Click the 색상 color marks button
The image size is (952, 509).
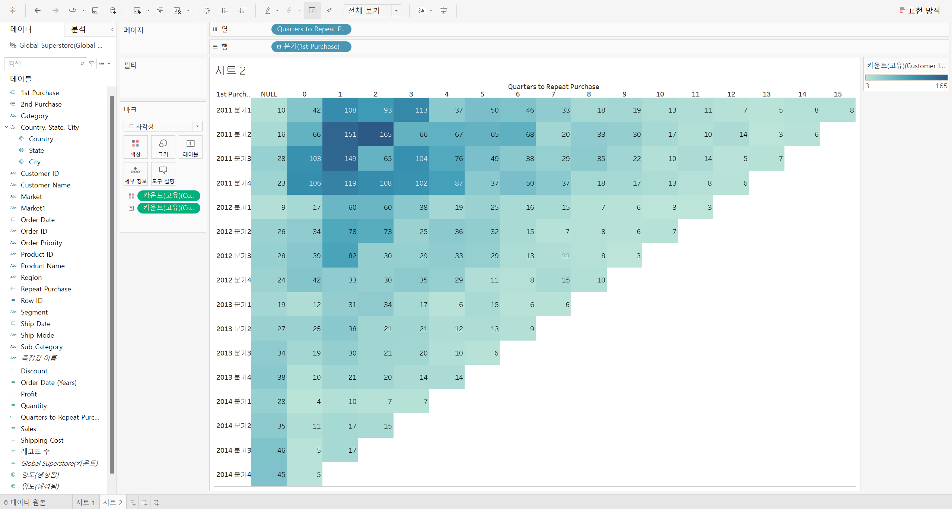click(x=136, y=147)
